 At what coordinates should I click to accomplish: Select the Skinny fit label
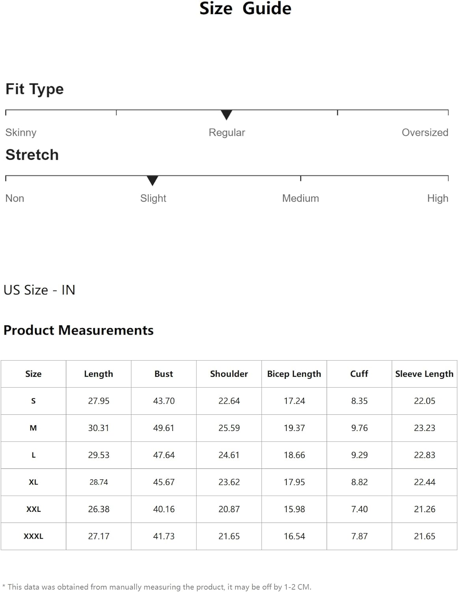coord(21,133)
